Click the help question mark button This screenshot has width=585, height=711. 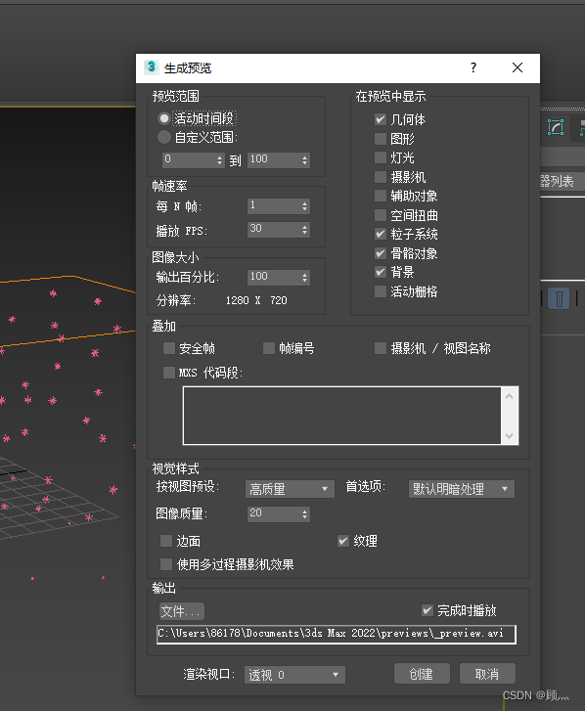pos(472,68)
